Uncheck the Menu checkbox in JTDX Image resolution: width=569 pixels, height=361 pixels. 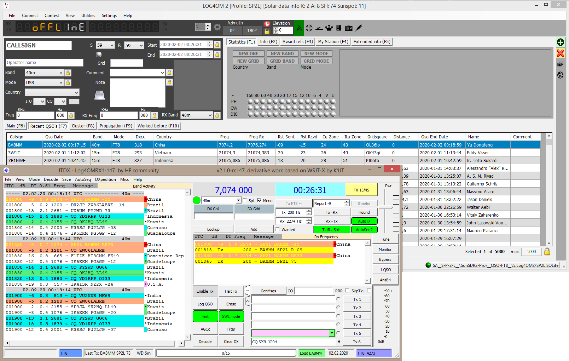coord(260,200)
